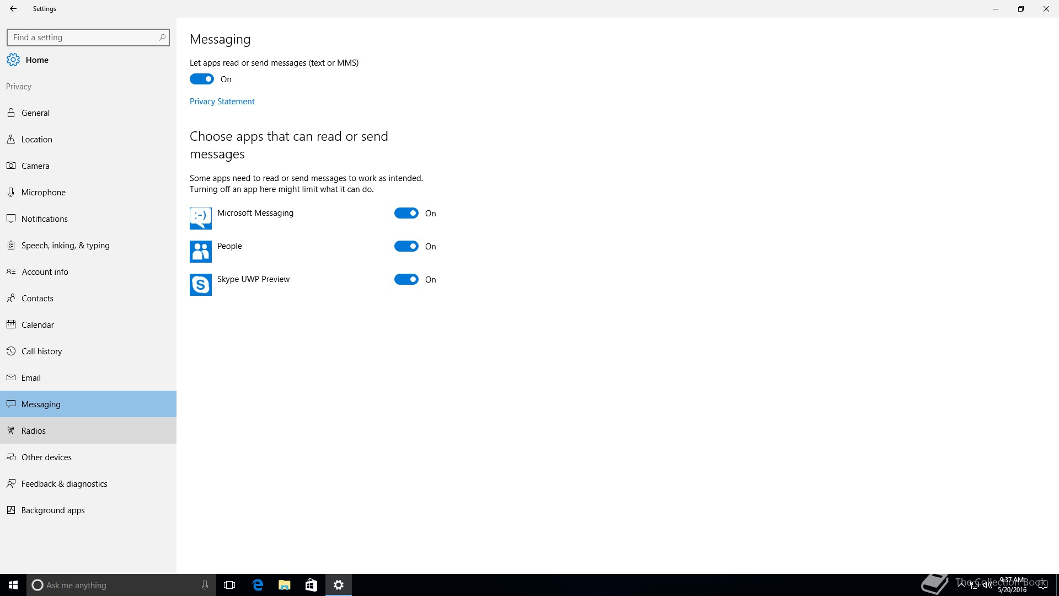Screen dimensions: 1059x596
Task: Click the General lock icon
Action: 11,113
